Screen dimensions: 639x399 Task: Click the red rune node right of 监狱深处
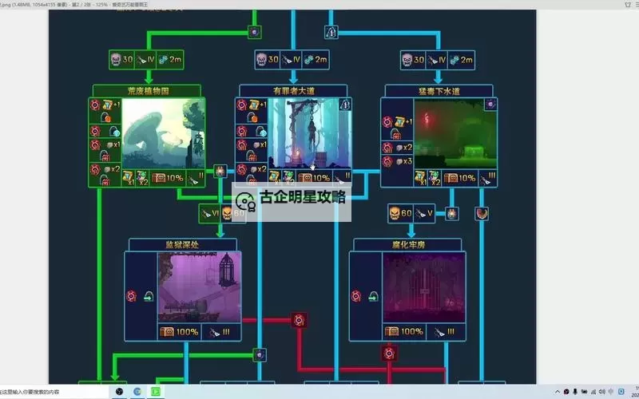[300, 320]
